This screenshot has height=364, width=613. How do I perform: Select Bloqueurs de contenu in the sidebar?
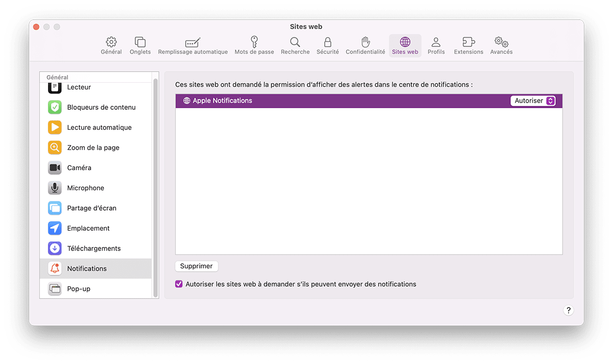point(101,107)
